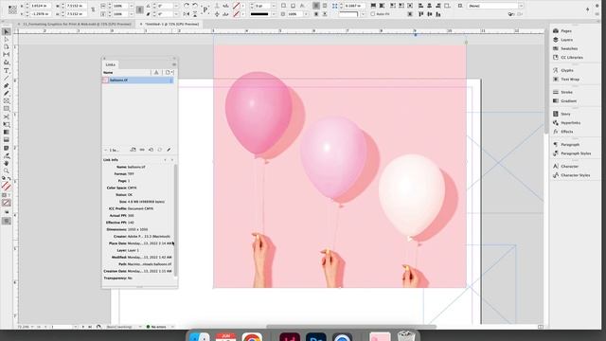The width and height of the screenshot is (606, 341).
Task: Open the Pages panel
Action: (x=566, y=30)
